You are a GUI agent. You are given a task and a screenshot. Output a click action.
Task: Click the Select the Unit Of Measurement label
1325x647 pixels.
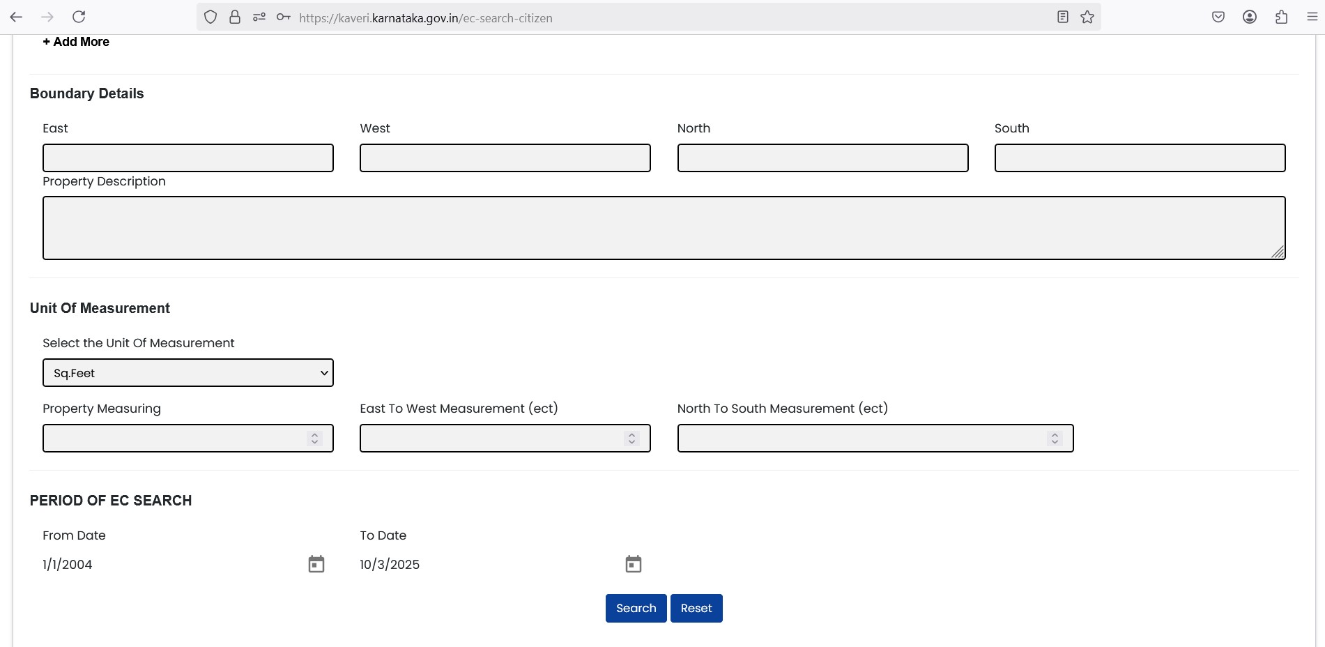(139, 343)
